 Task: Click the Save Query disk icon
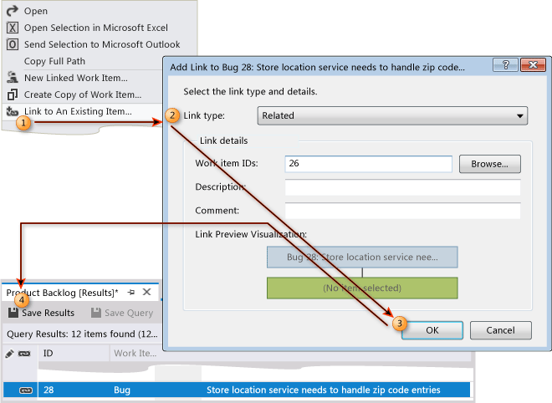tap(95, 313)
